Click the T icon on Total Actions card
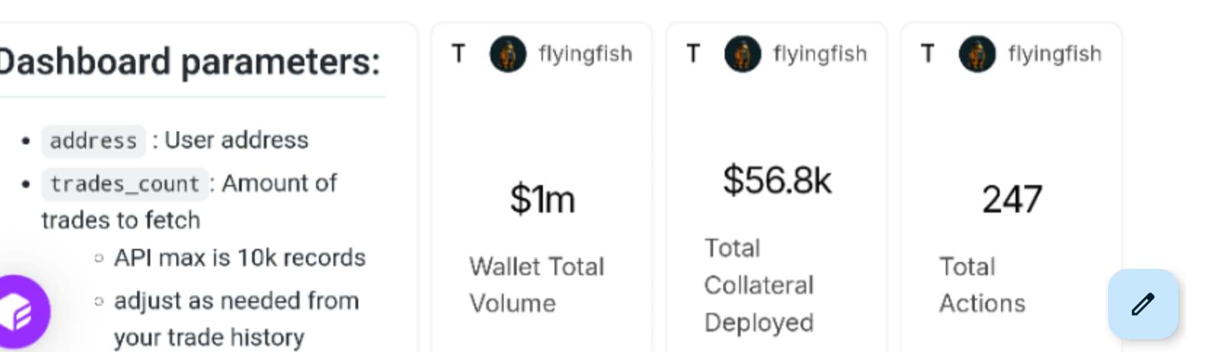Viewport: 1206px width, 352px height. coord(928,54)
